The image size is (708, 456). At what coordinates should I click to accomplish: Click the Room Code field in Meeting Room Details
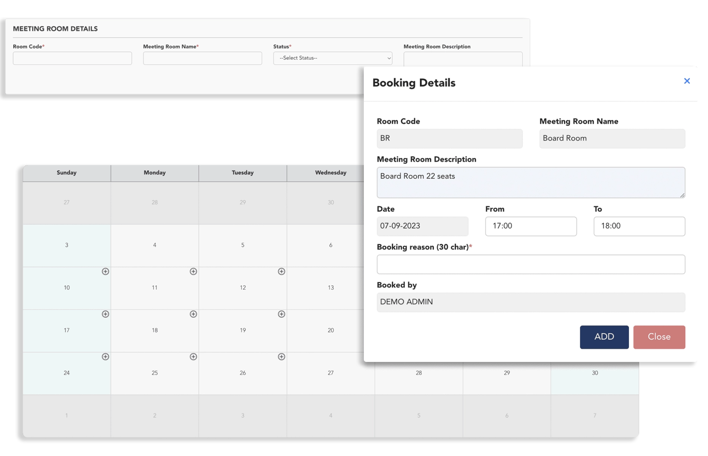click(72, 58)
